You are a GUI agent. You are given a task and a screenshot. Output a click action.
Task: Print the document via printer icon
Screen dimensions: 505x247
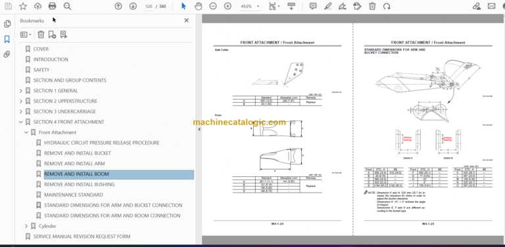coord(52,6)
